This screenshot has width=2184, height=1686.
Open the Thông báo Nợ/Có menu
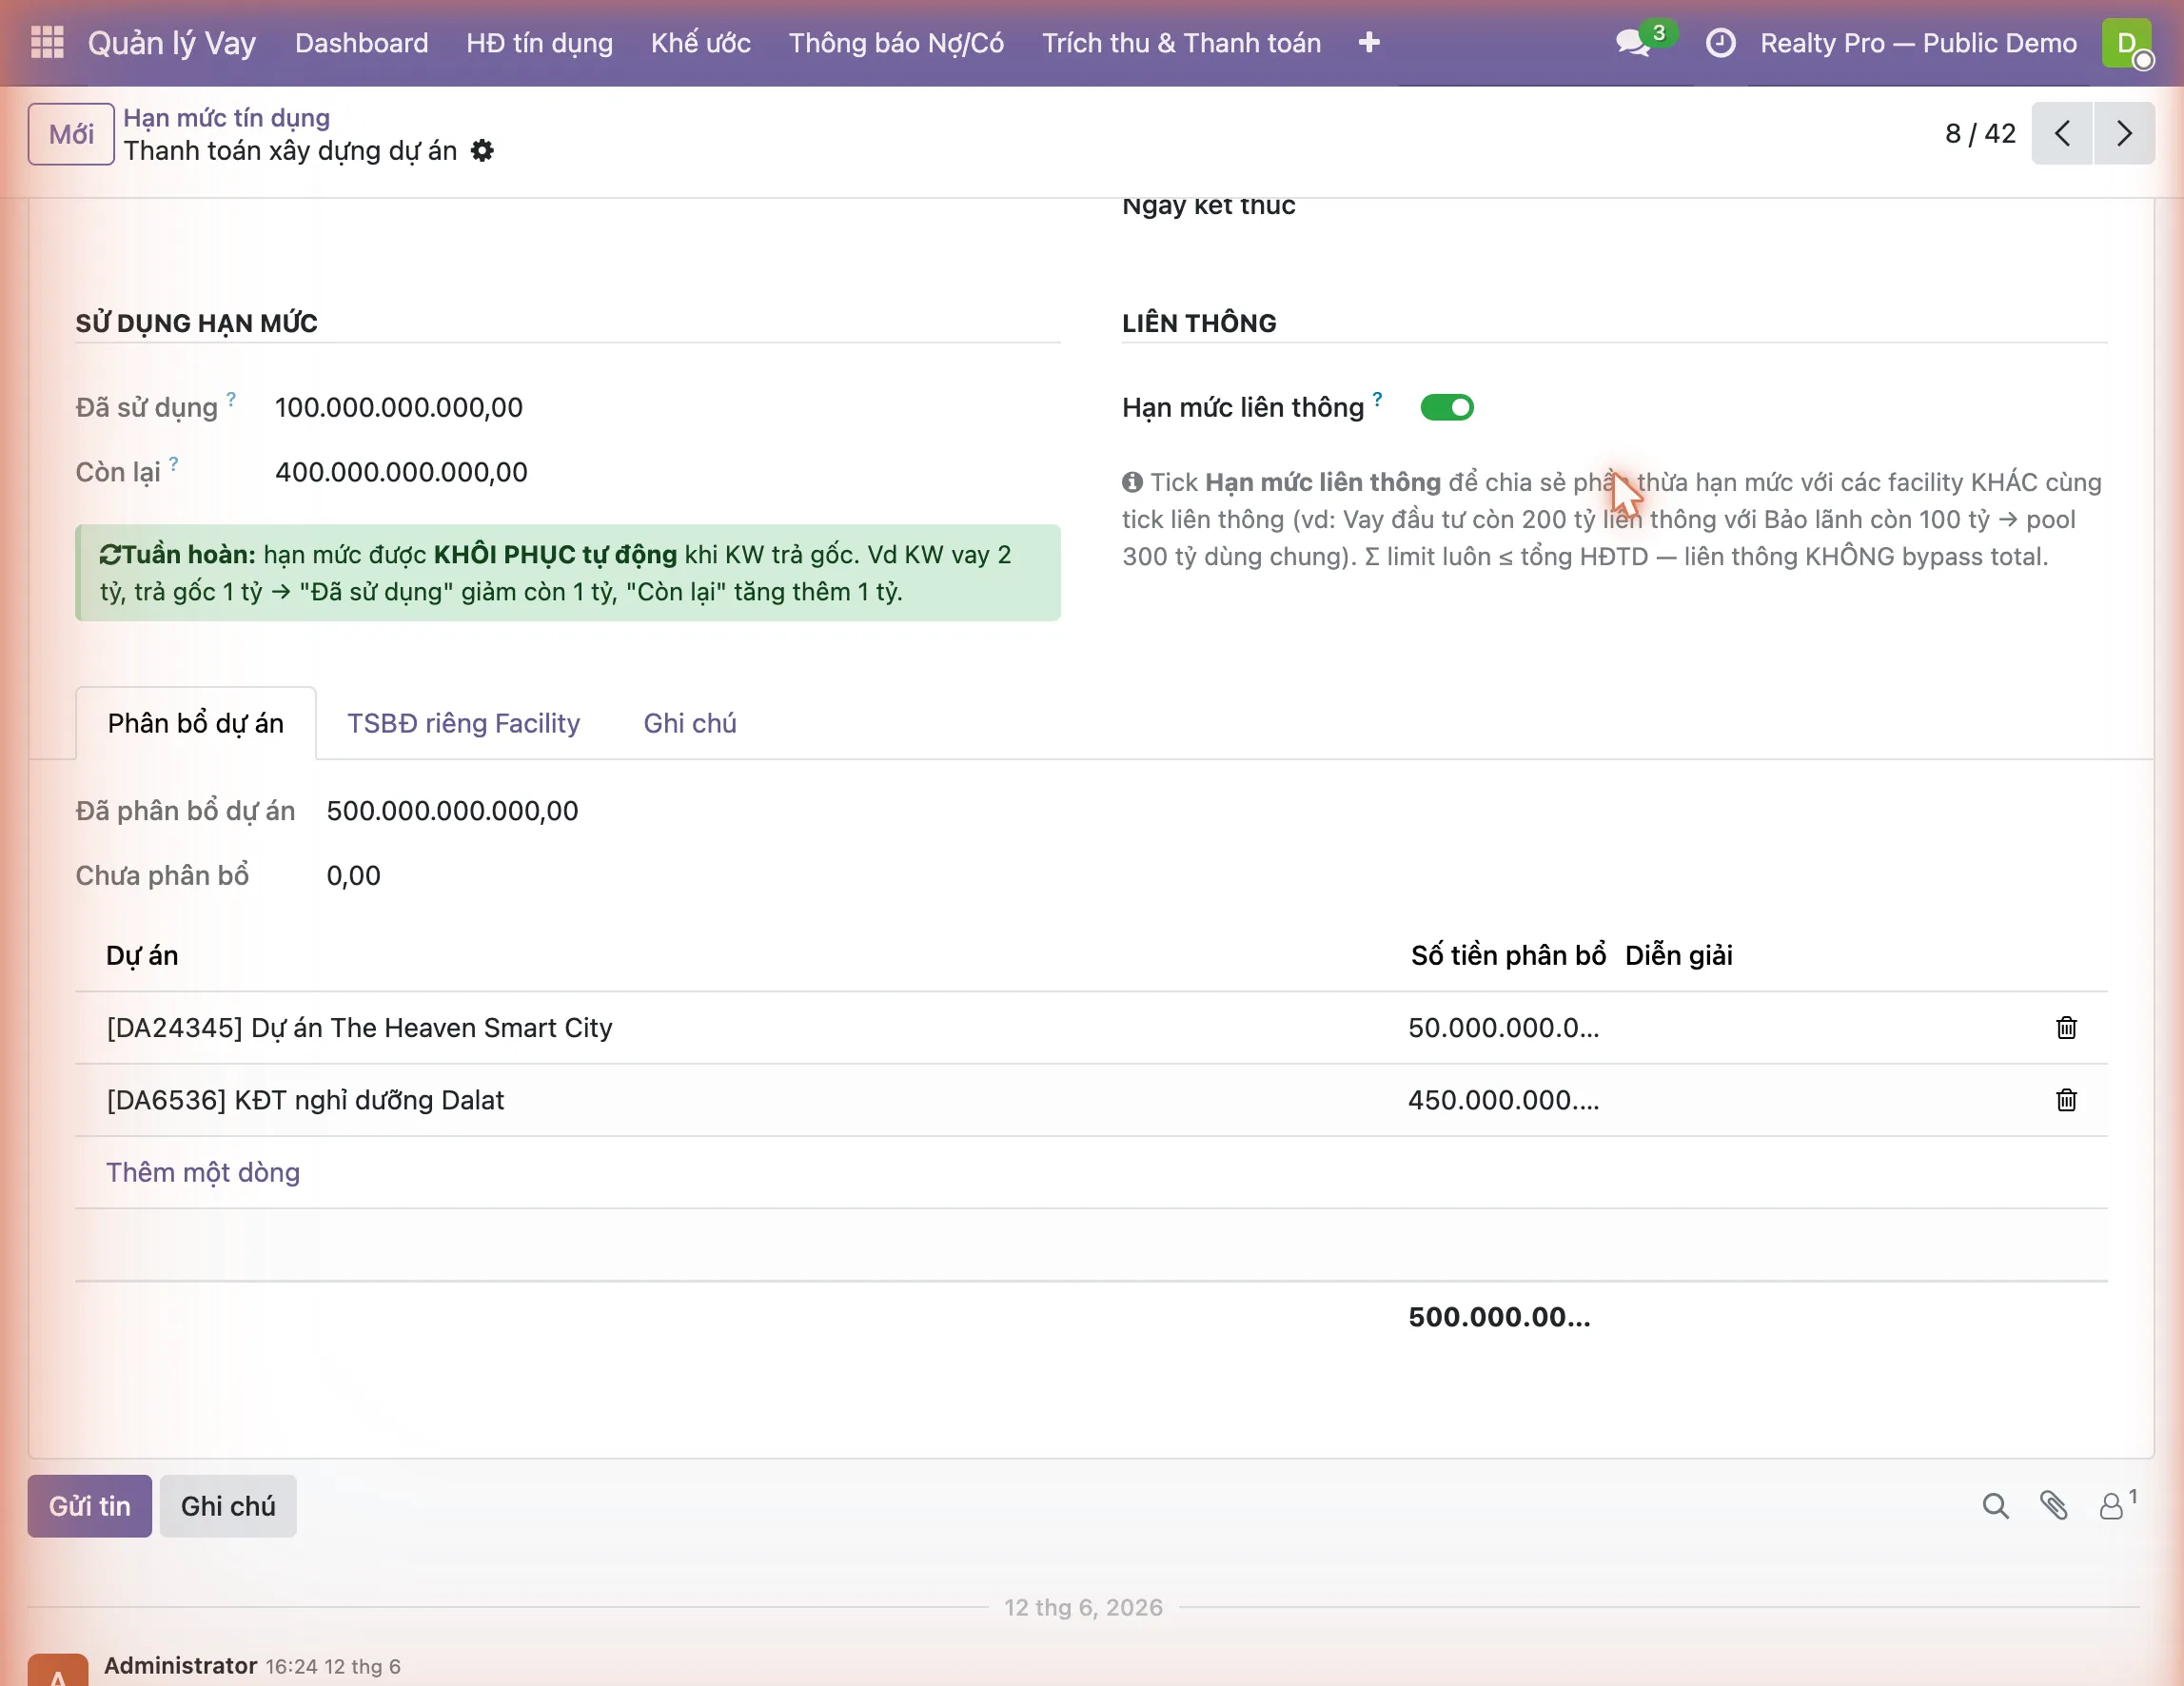[x=896, y=43]
